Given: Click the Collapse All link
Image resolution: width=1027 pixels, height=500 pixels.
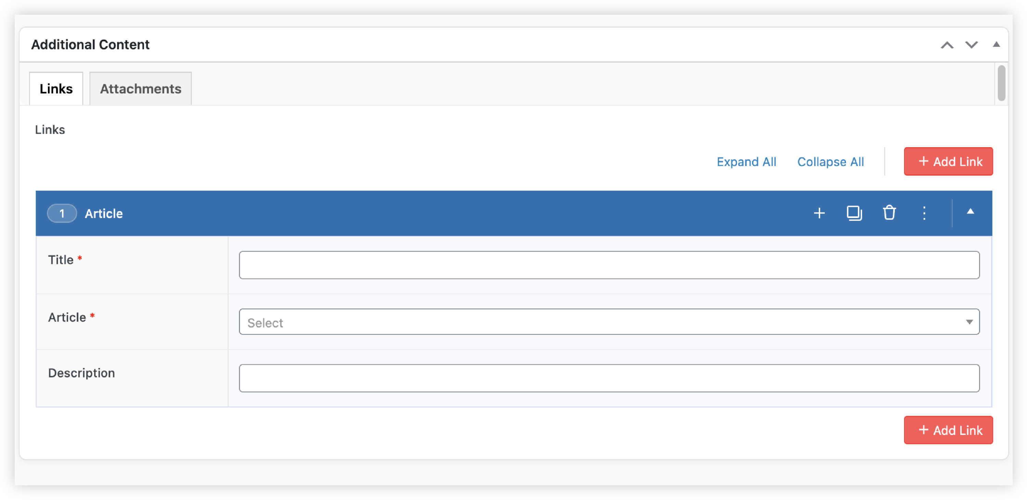Looking at the screenshot, I should [830, 162].
